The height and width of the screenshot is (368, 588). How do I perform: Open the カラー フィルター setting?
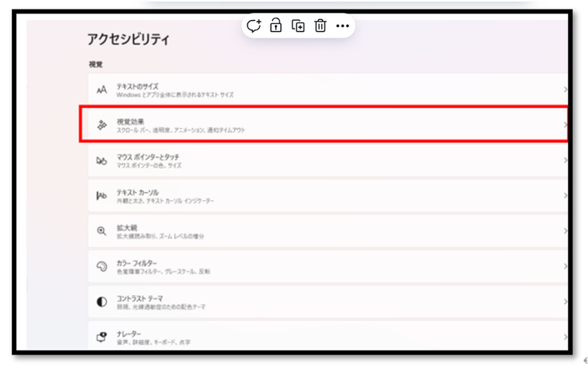[x=328, y=266]
